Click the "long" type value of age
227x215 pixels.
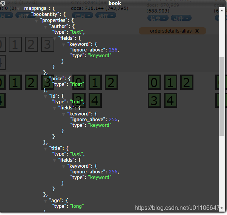pos(77,206)
